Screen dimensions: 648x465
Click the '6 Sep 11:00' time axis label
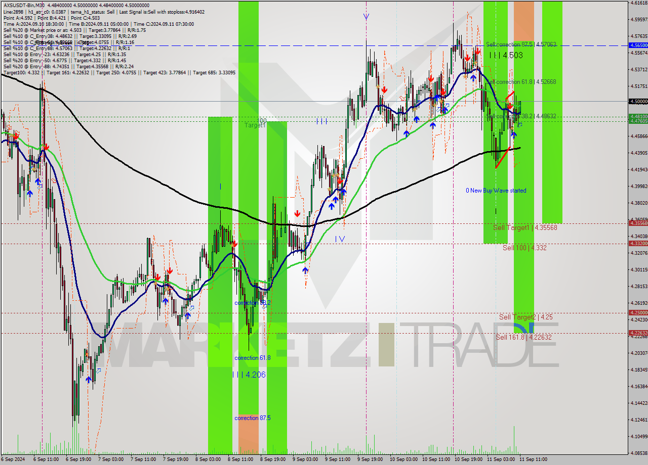46,459
